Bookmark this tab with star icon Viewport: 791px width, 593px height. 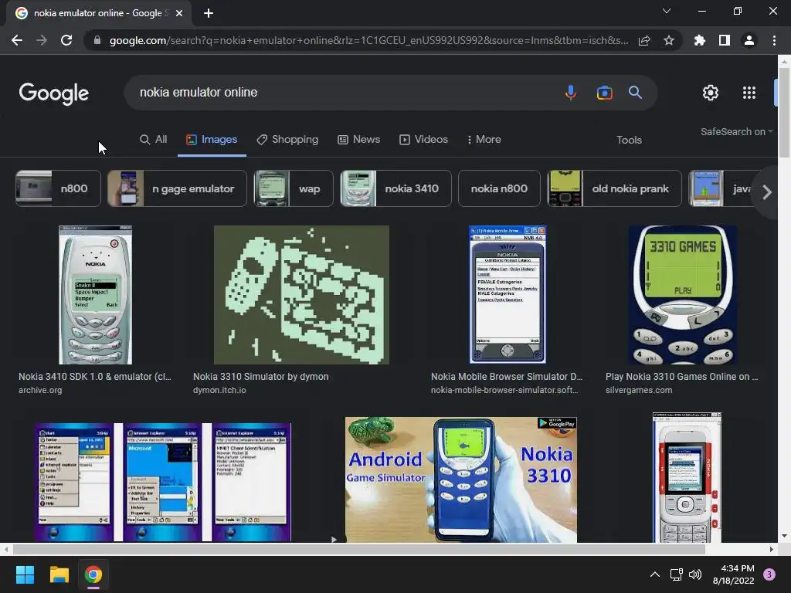click(x=669, y=40)
